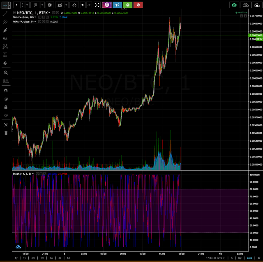Expand the cursor tool options arrow

point(9,5)
